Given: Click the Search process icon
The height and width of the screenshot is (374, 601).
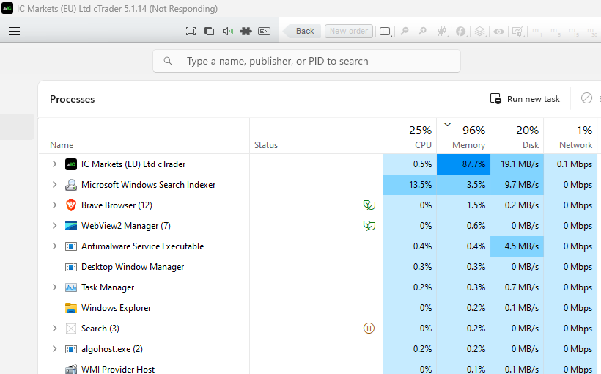Looking at the screenshot, I should [71, 329].
